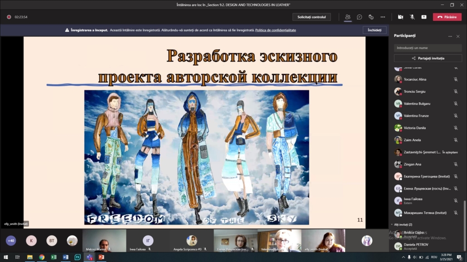Open File Explorer from taskbar
Screen dimensions: 467x262
(x=30, y=257)
